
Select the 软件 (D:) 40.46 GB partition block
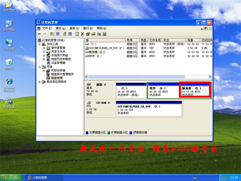tap(163, 90)
